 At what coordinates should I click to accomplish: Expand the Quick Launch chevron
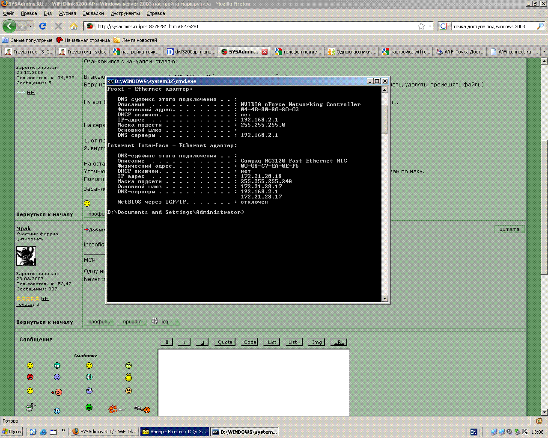63,430
